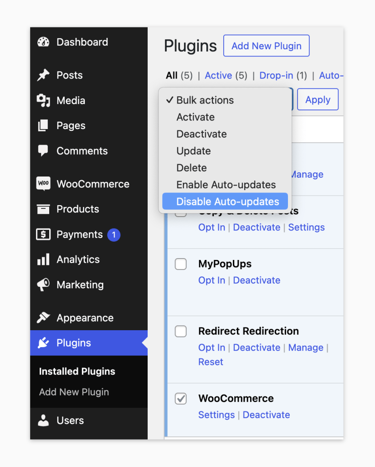The height and width of the screenshot is (467, 375).
Task: Open WooCommerce sidebar menu label
Action: coord(93,184)
